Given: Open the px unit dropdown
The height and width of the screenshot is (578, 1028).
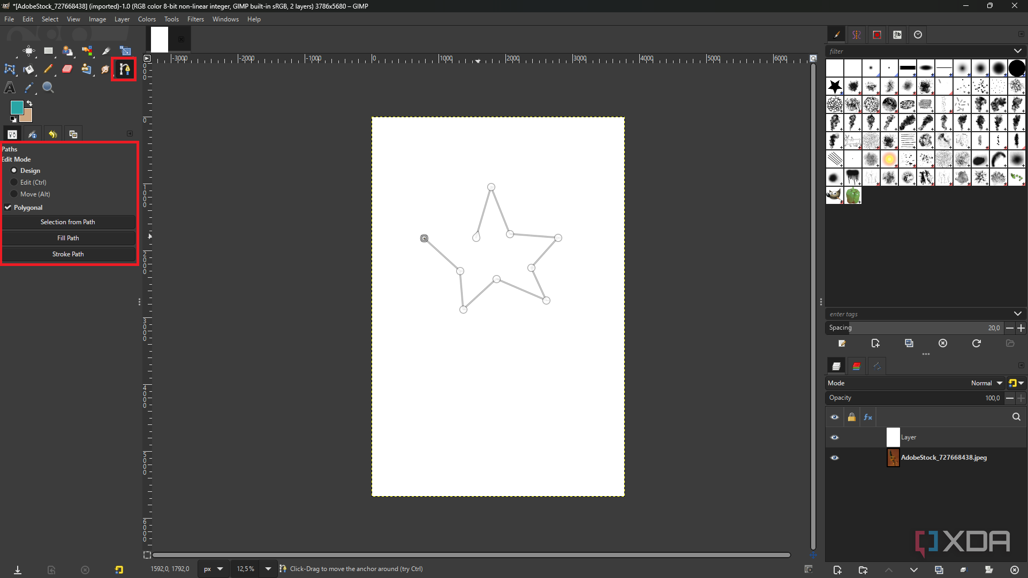Looking at the screenshot, I should click(x=213, y=569).
